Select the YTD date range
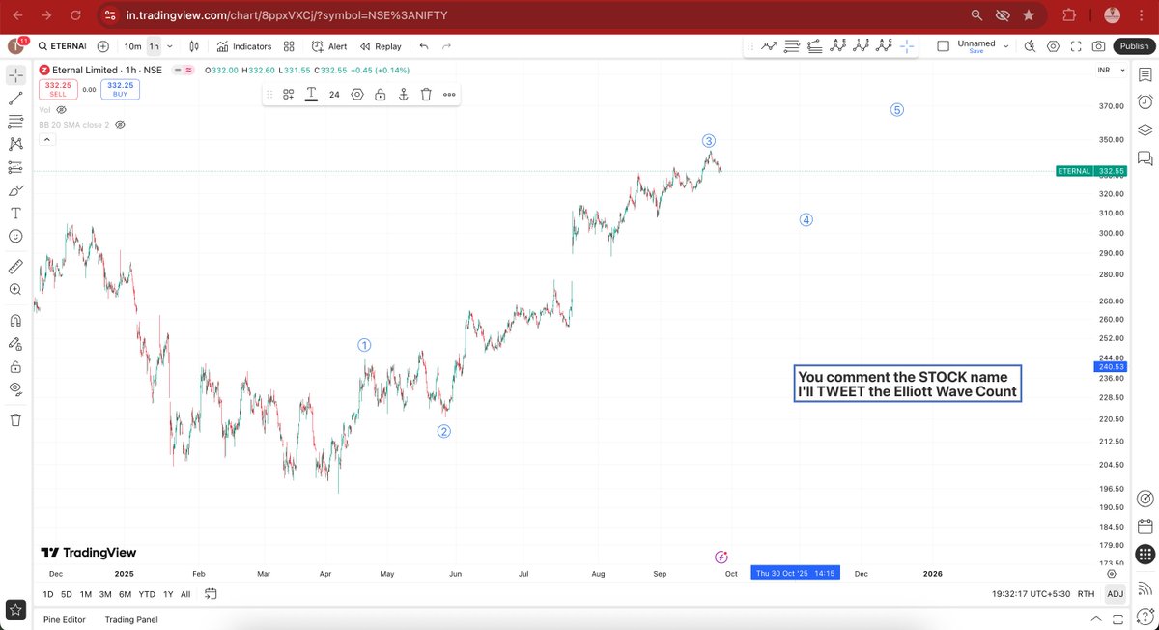Screen dimensions: 1159x630 click(x=147, y=594)
